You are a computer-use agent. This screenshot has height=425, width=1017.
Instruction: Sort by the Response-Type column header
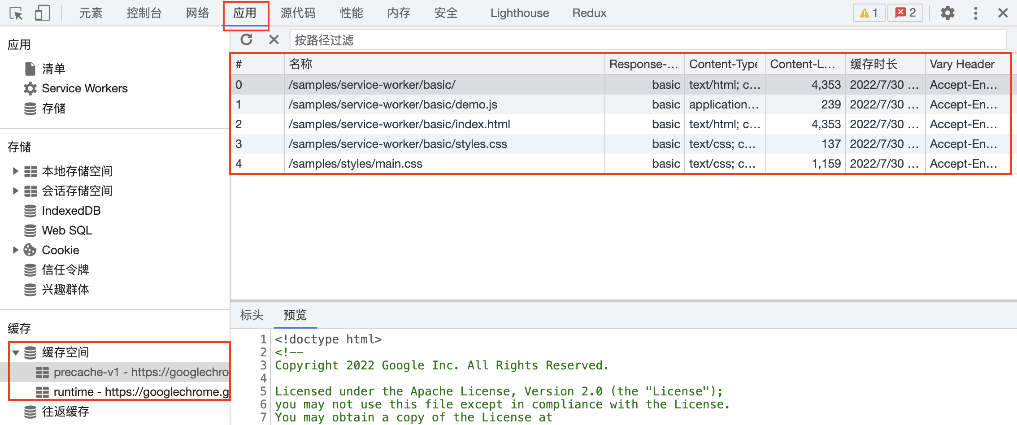(x=644, y=64)
